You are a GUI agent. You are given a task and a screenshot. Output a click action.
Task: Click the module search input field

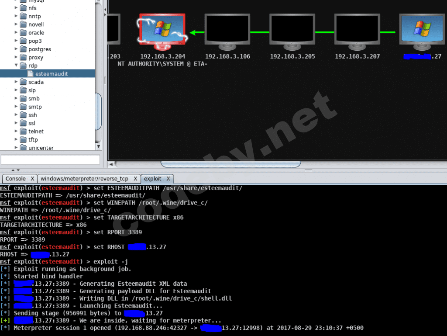click(51, 159)
